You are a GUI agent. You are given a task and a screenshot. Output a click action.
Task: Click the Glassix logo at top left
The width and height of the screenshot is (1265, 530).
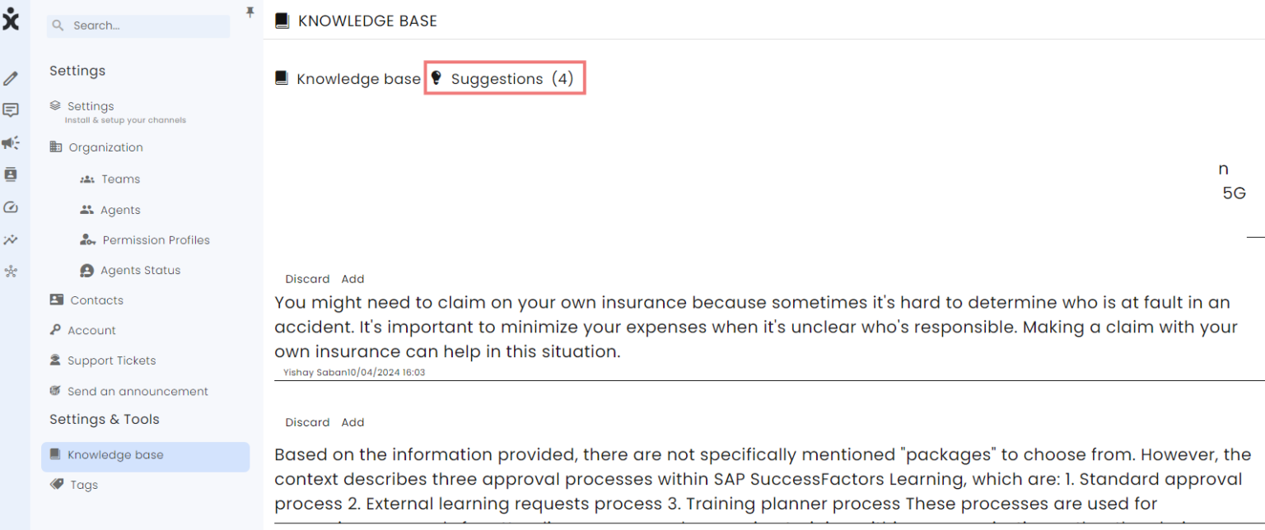pos(12,19)
